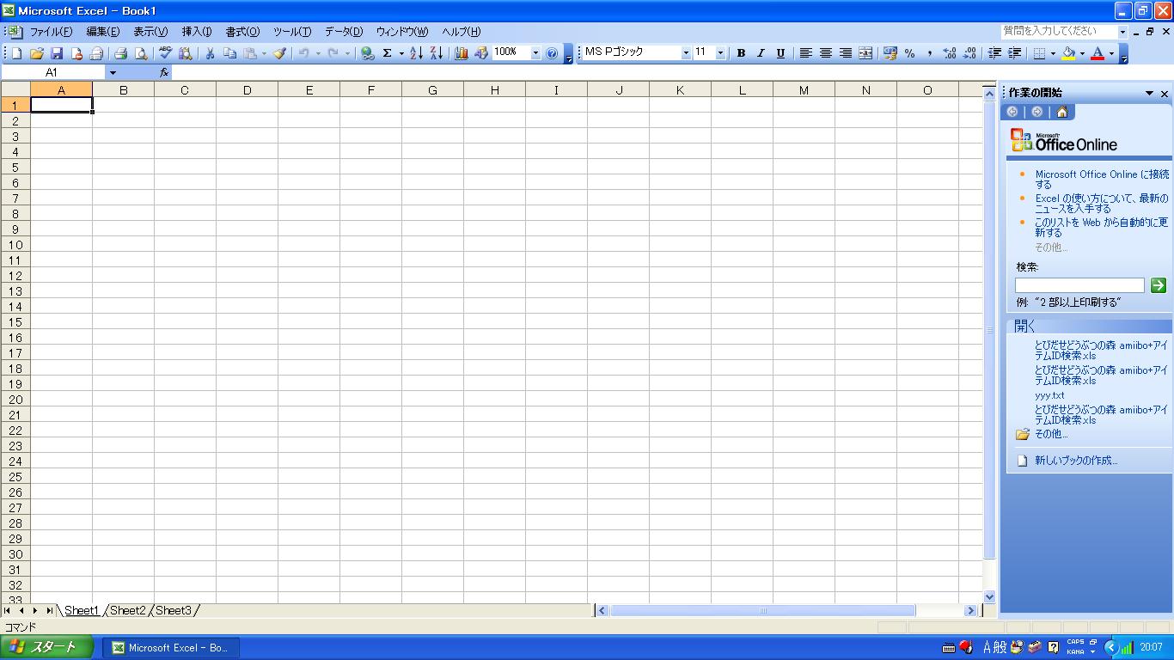The height and width of the screenshot is (660, 1174).
Task: Click the horizontal scrollbar thumb
Action: point(762,611)
